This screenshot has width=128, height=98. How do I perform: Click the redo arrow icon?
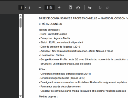[107, 8]
